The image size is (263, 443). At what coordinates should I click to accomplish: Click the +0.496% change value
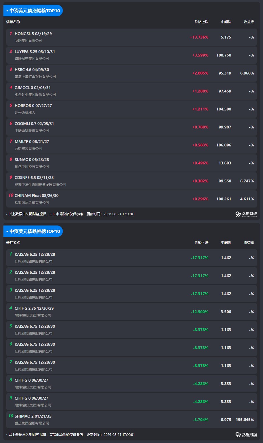click(x=200, y=163)
